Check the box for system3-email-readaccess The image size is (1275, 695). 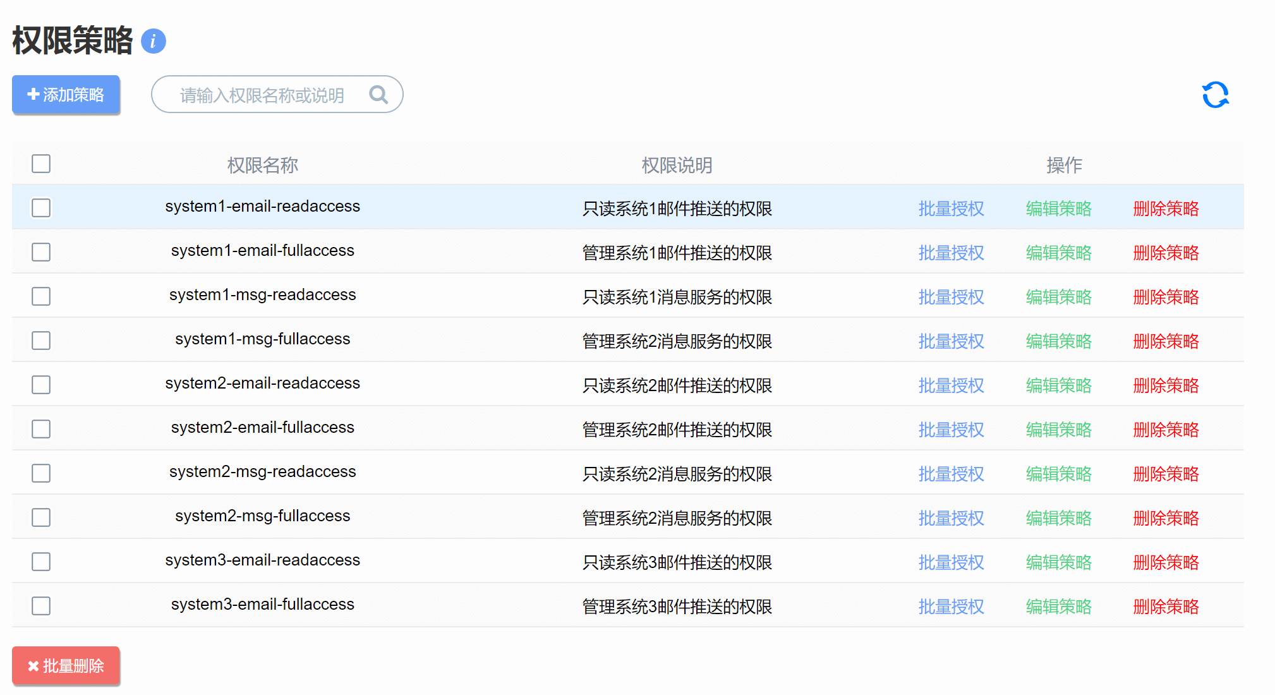41,562
